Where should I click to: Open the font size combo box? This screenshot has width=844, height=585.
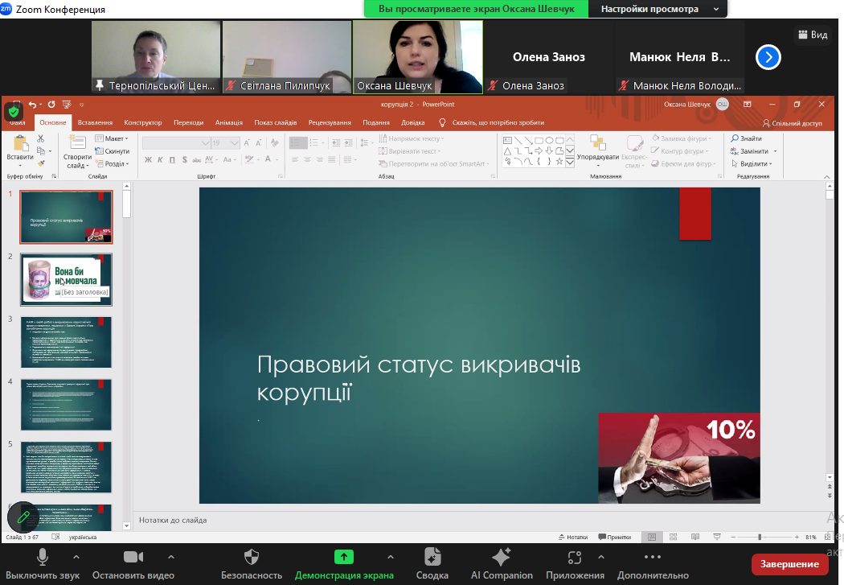click(x=226, y=142)
